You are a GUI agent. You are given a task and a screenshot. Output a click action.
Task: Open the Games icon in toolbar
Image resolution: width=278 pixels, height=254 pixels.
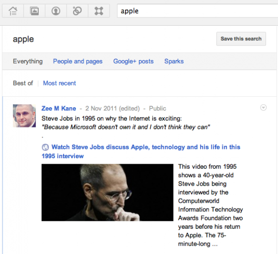coord(99,11)
